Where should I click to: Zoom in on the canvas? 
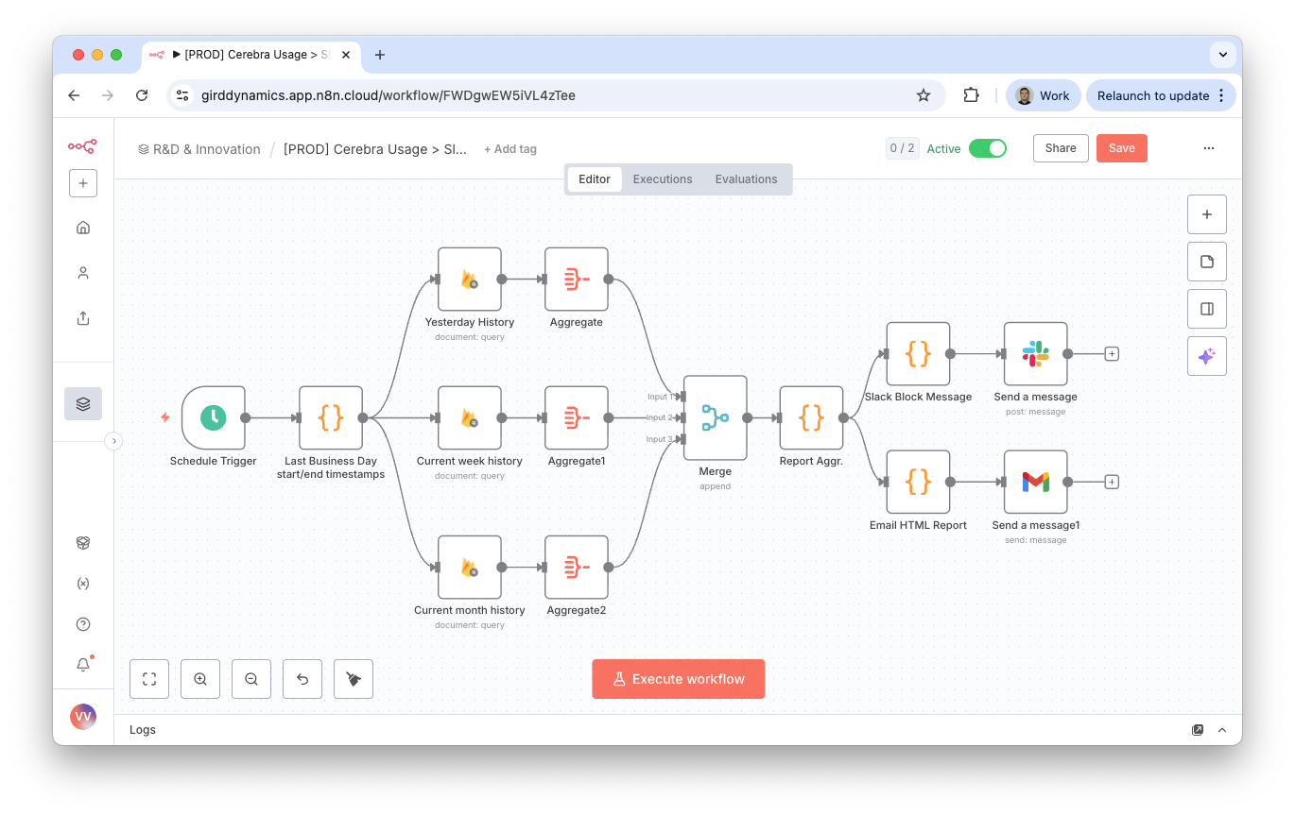tap(200, 679)
